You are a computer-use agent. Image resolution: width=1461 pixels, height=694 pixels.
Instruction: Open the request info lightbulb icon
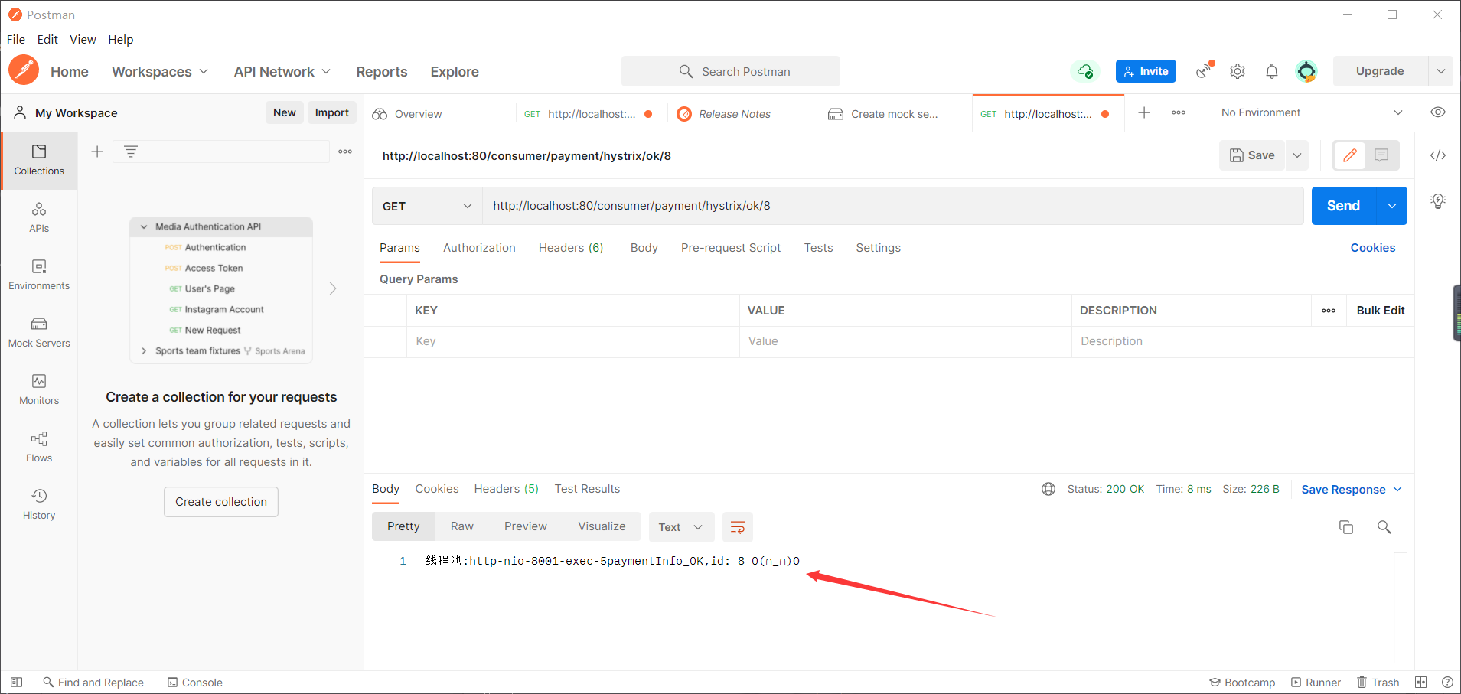[x=1438, y=201]
